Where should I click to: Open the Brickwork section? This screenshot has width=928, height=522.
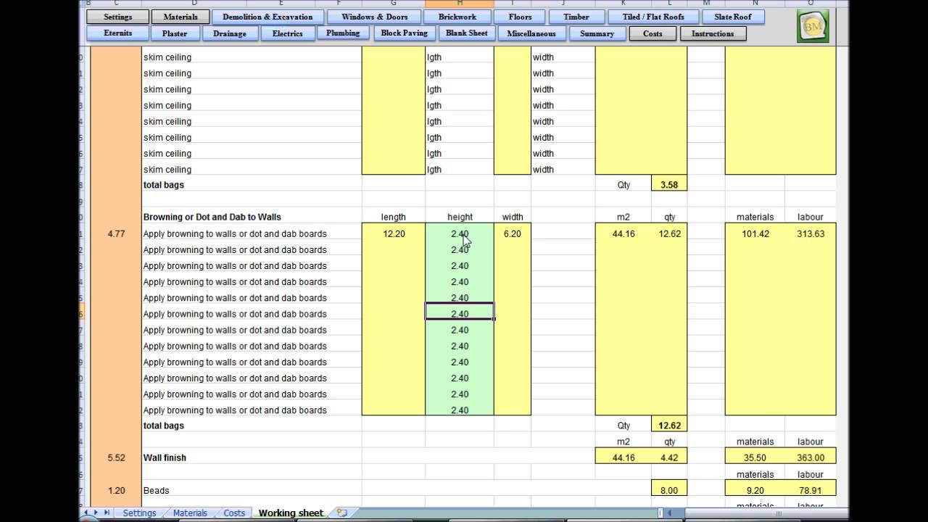tap(457, 17)
